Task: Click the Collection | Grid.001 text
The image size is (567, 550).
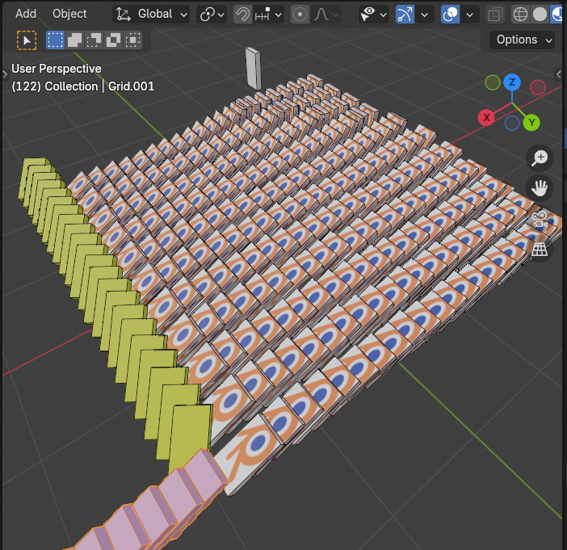Action: [99, 86]
